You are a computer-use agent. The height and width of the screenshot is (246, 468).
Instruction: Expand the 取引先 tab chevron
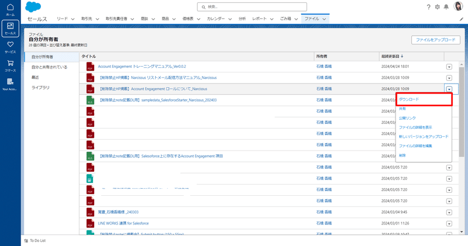coord(97,19)
